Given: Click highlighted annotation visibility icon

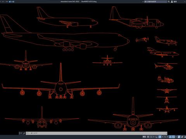Looking at the screenshot, I should [179, 137].
